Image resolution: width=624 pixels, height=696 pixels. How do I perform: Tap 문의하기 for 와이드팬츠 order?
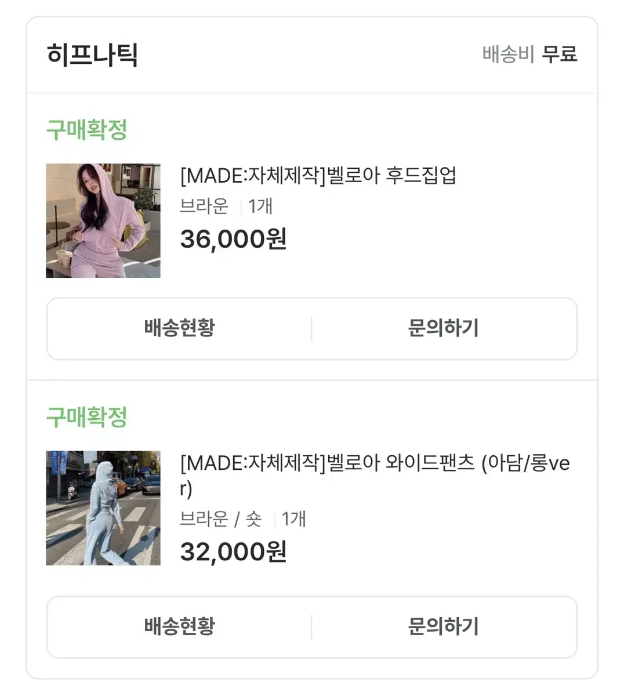click(444, 627)
